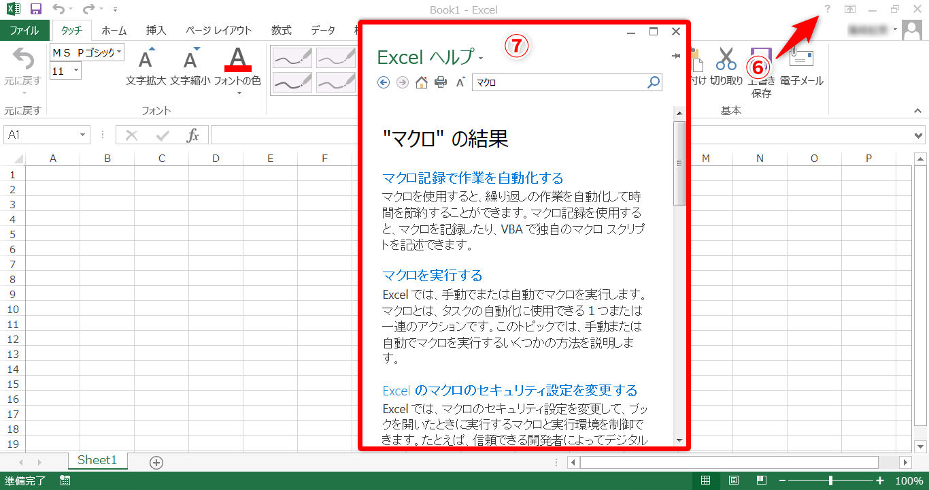Screen dimensions: 929x490
Task: Click the Help search box containing マクロ
Action: click(x=559, y=82)
